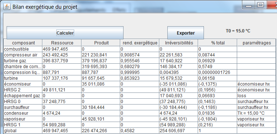Click the Irréversibilités column header
Viewport: 277px width, 134px height.
pyautogui.click(x=179, y=43)
